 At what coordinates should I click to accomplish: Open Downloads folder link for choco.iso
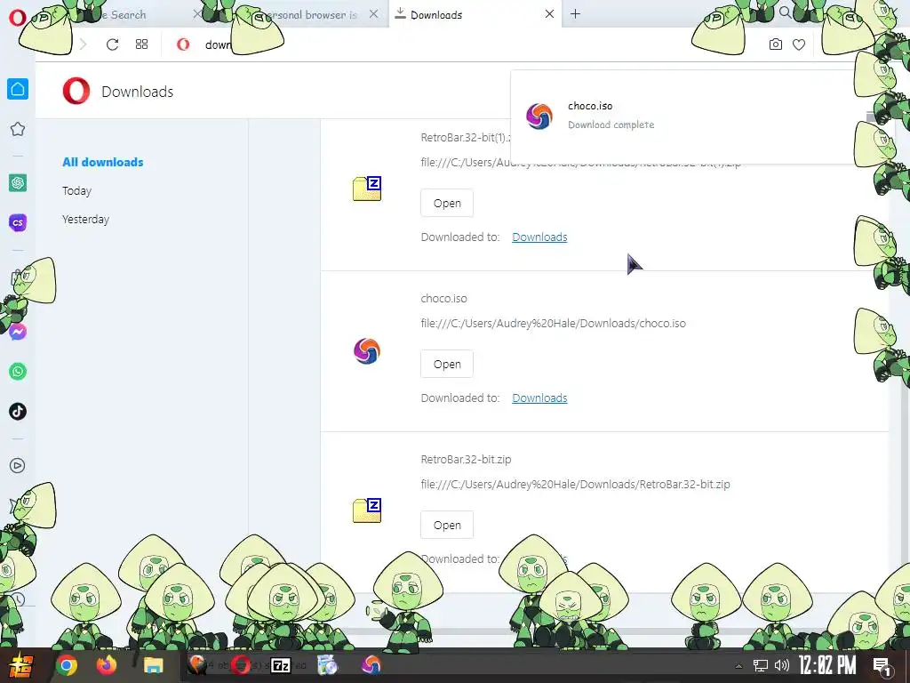pyautogui.click(x=539, y=398)
